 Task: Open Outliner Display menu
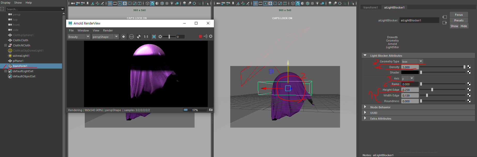click(6, 3)
